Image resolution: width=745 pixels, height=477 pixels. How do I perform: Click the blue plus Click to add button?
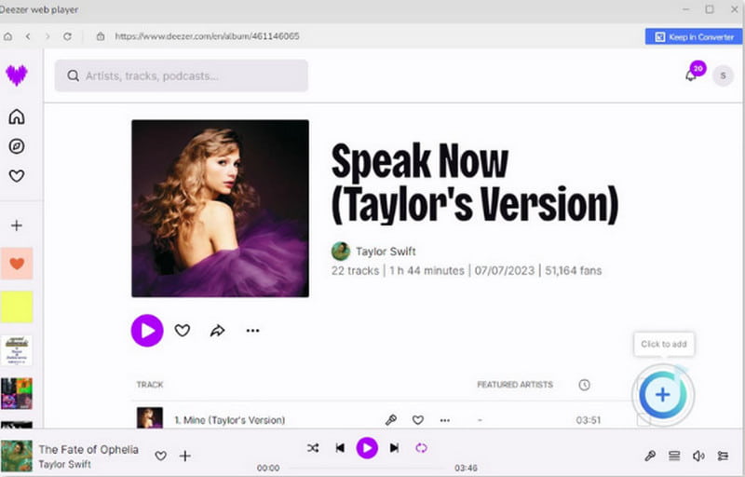tap(663, 394)
